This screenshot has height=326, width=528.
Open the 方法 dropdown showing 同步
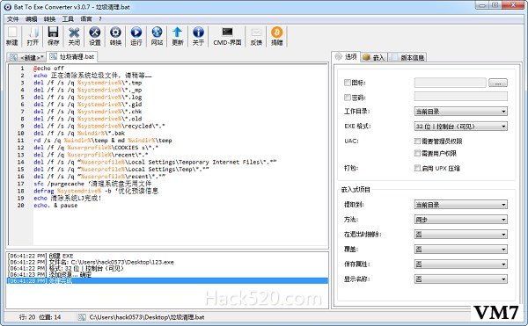click(x=460, y=220)
